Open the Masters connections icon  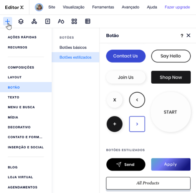pyautogui.click(x=34, y=22)
